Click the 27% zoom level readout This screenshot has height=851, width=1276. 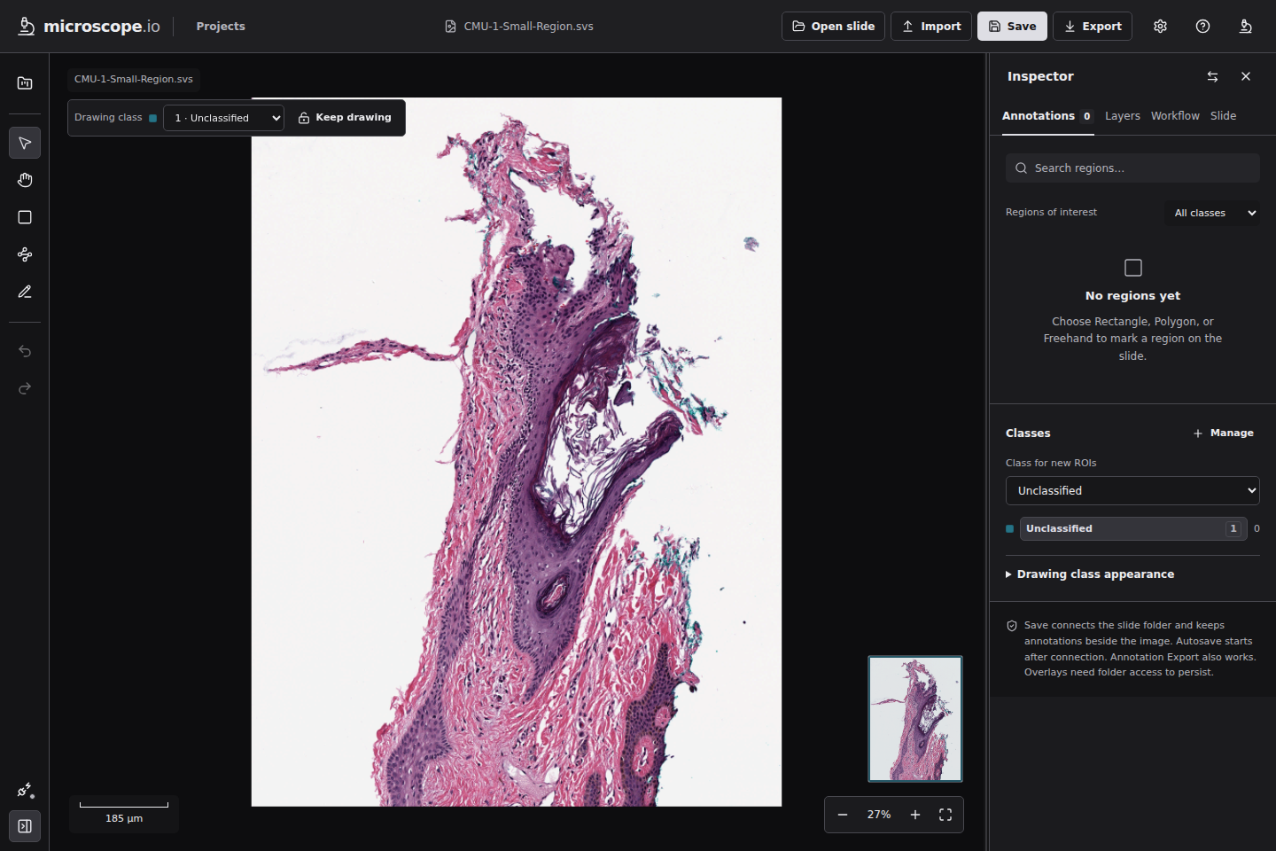[879, 815]
